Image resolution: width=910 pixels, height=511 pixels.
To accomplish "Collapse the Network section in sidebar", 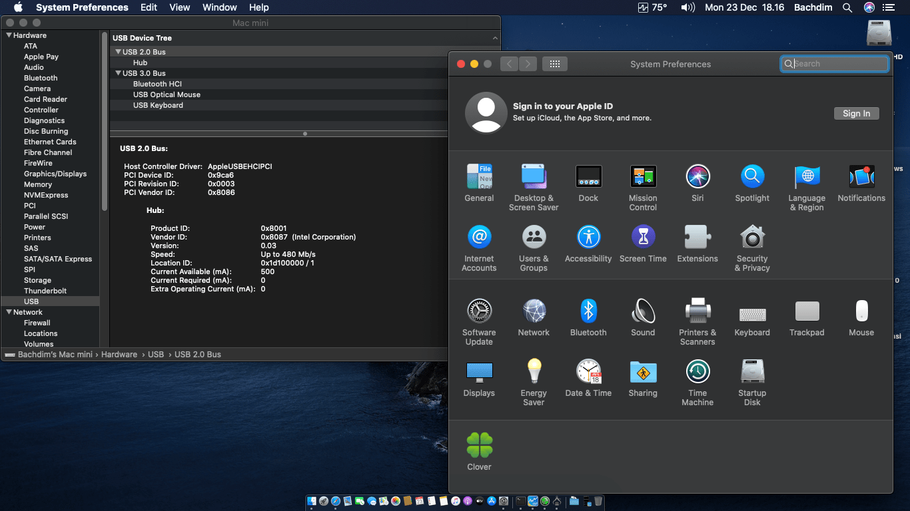I will (x=9, y=312).
